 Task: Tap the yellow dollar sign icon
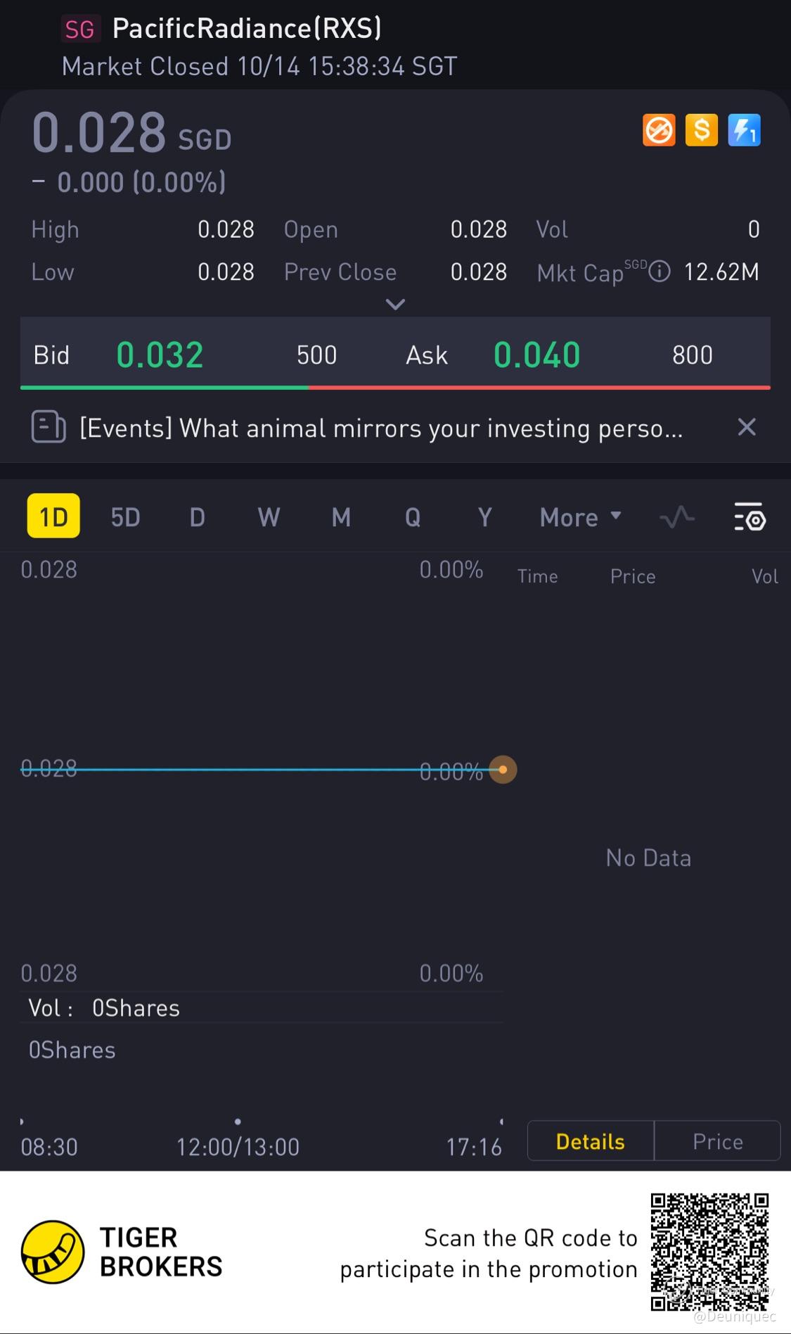[701, 131]
